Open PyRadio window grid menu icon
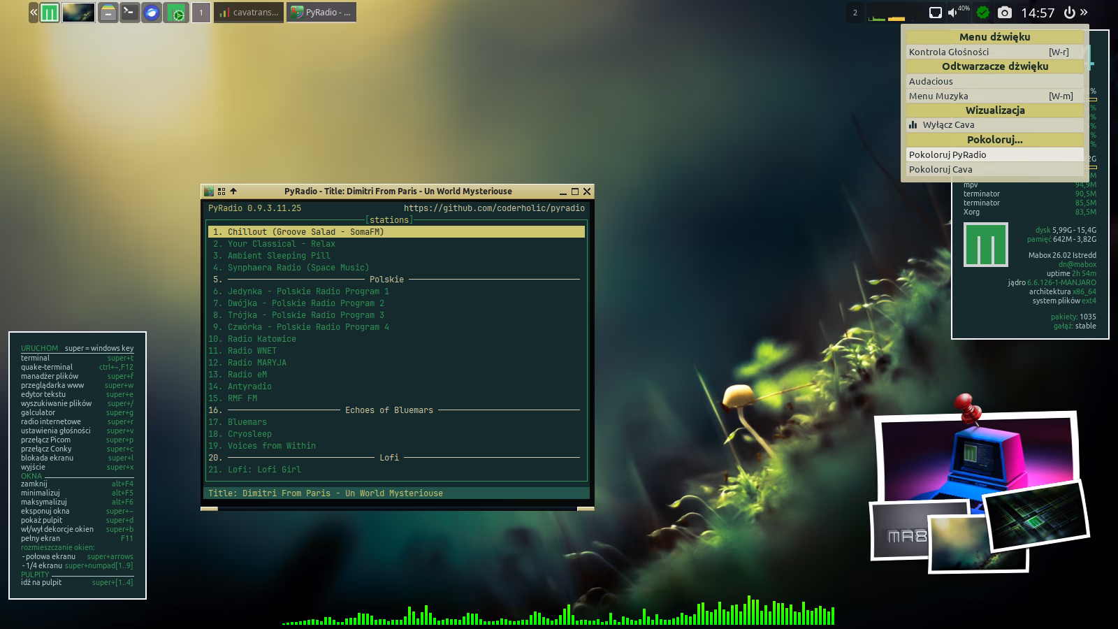1118x629 pixels. click(222, 191)
